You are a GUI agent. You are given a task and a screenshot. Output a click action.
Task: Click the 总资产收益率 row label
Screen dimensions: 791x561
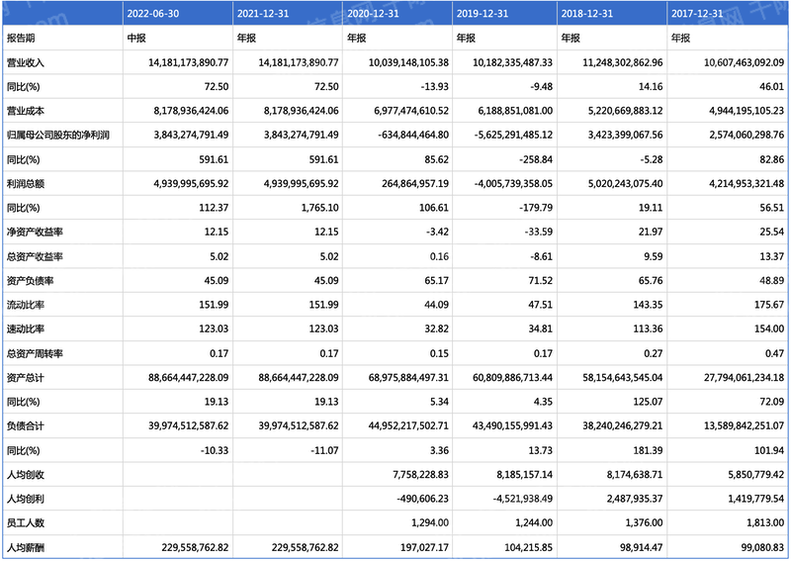tap(35, 256)
